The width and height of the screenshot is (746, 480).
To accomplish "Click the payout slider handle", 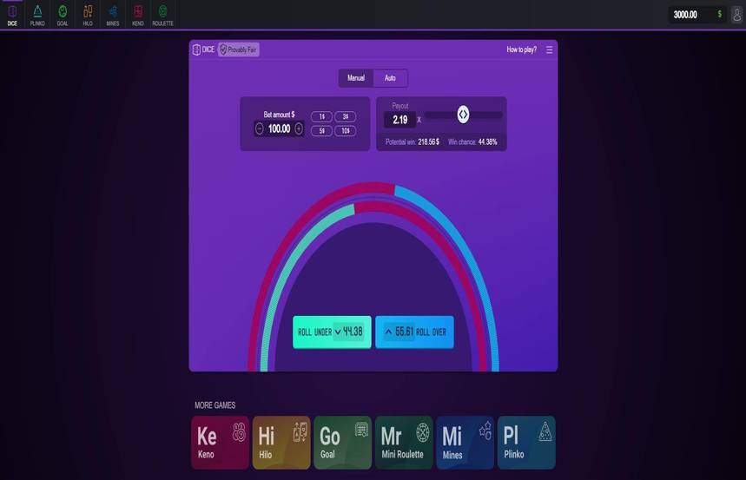I will coord(463,115).
